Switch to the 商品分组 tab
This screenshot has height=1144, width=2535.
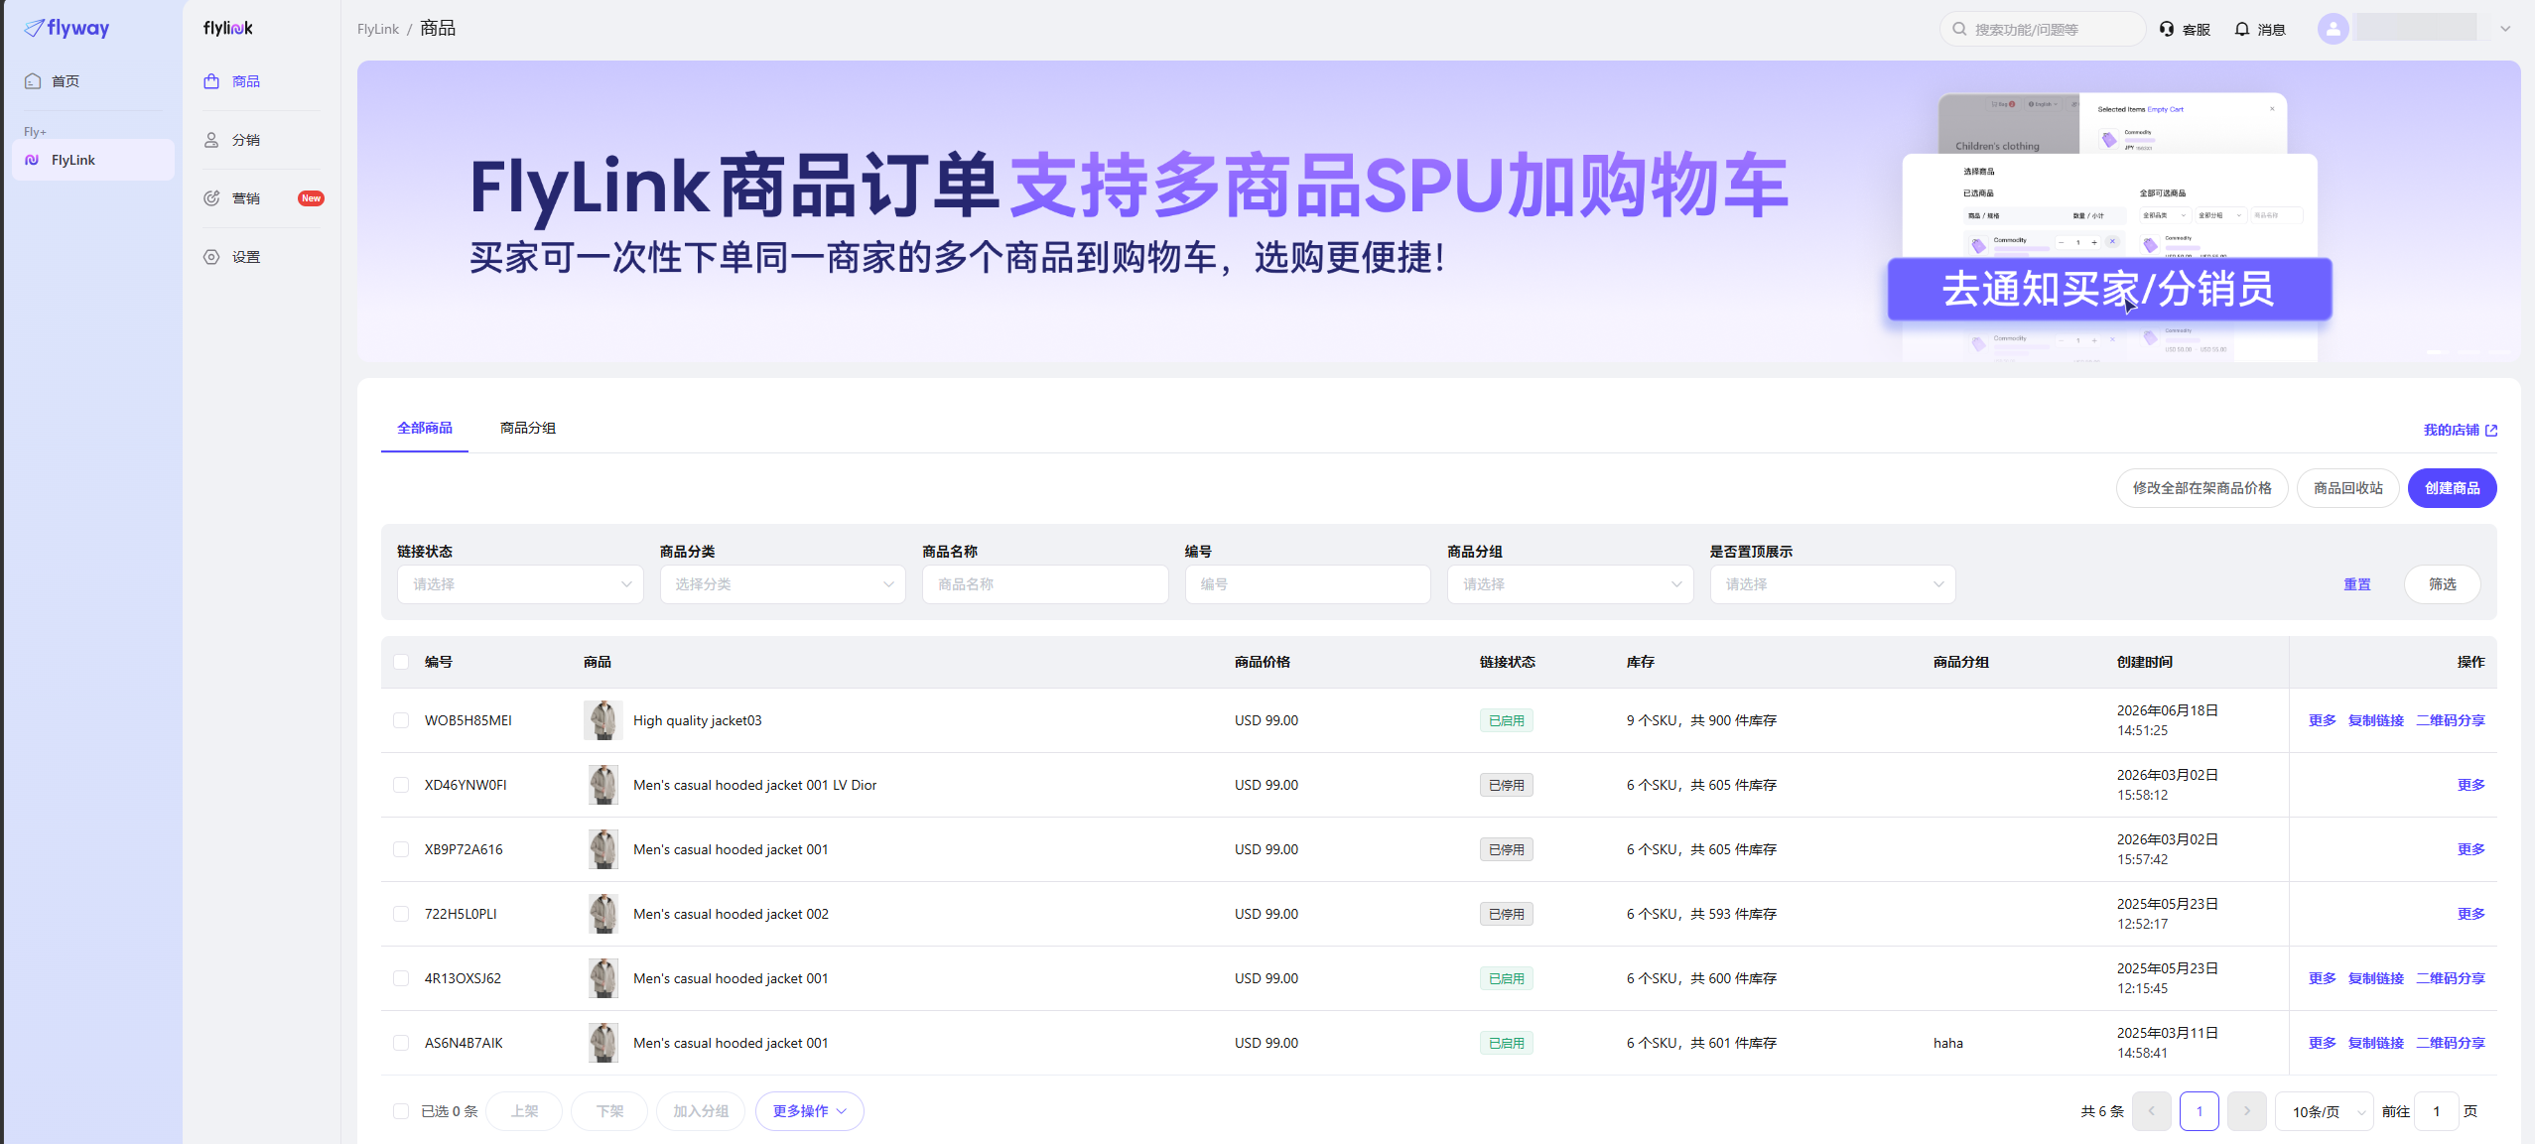pos(528,428)
